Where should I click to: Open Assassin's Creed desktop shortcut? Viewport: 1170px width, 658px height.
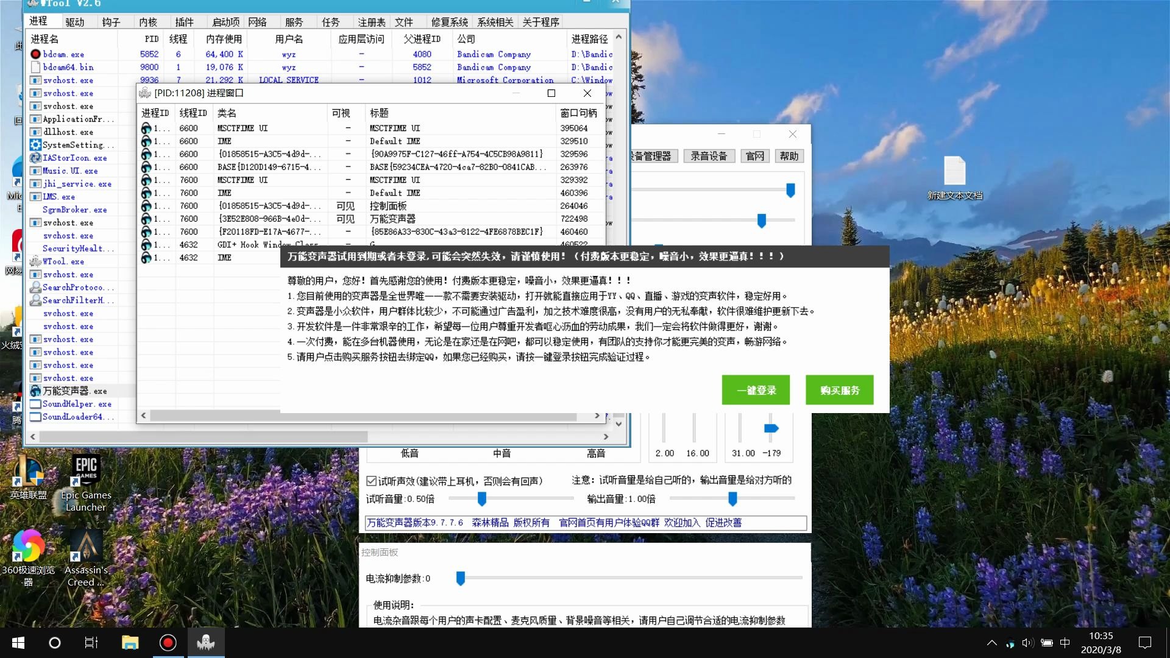pos(86,557)
